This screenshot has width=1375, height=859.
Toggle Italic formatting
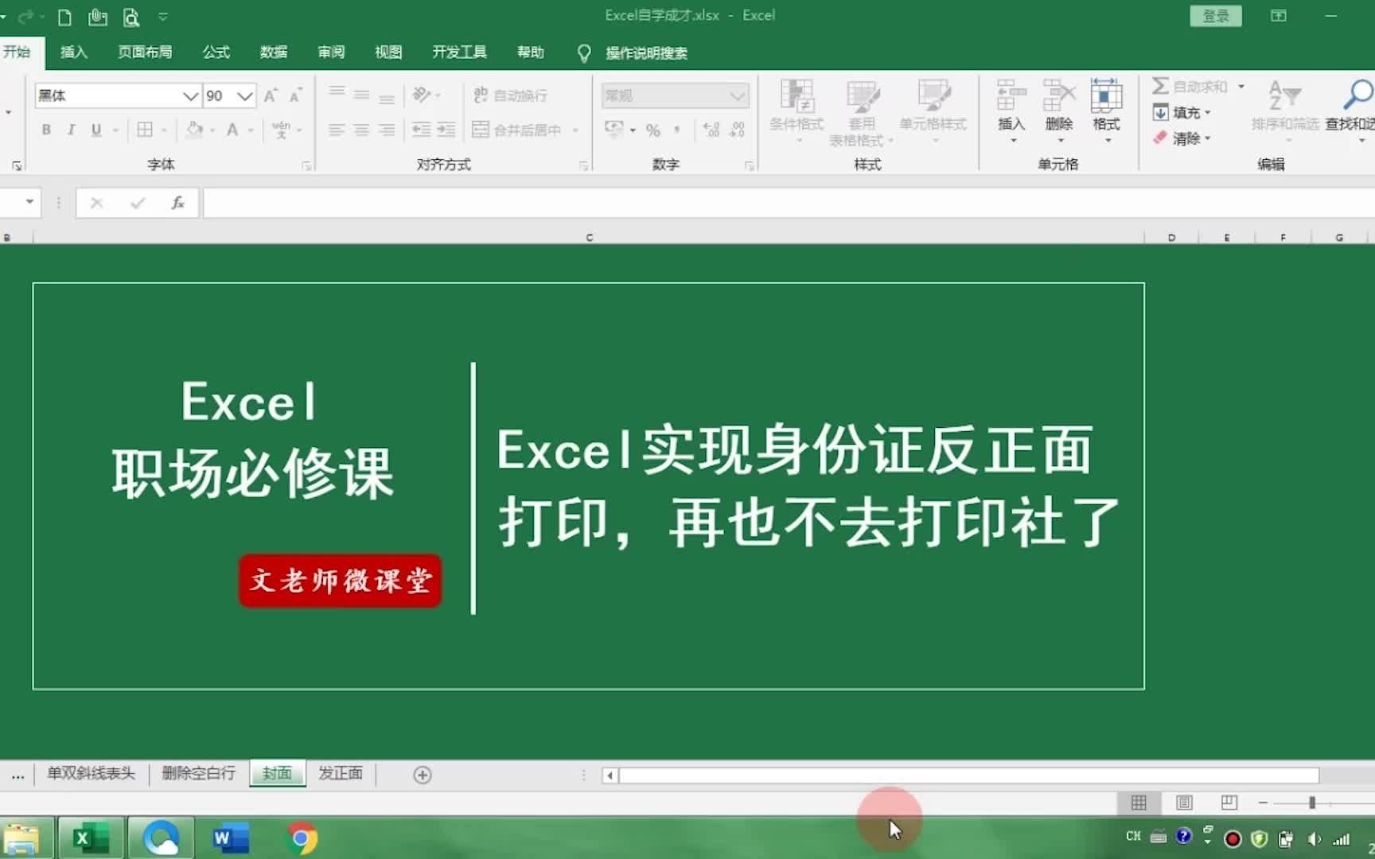click(71, 130)
